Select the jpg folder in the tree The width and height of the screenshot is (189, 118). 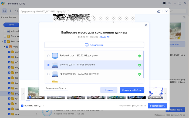click(x=17, y=83)
